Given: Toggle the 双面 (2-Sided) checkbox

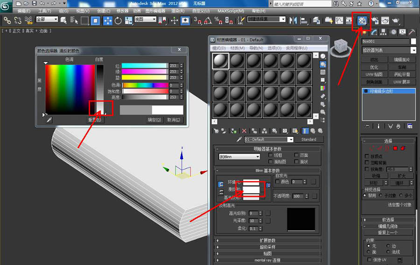Looking at the screenshot, I should (297, 155).
